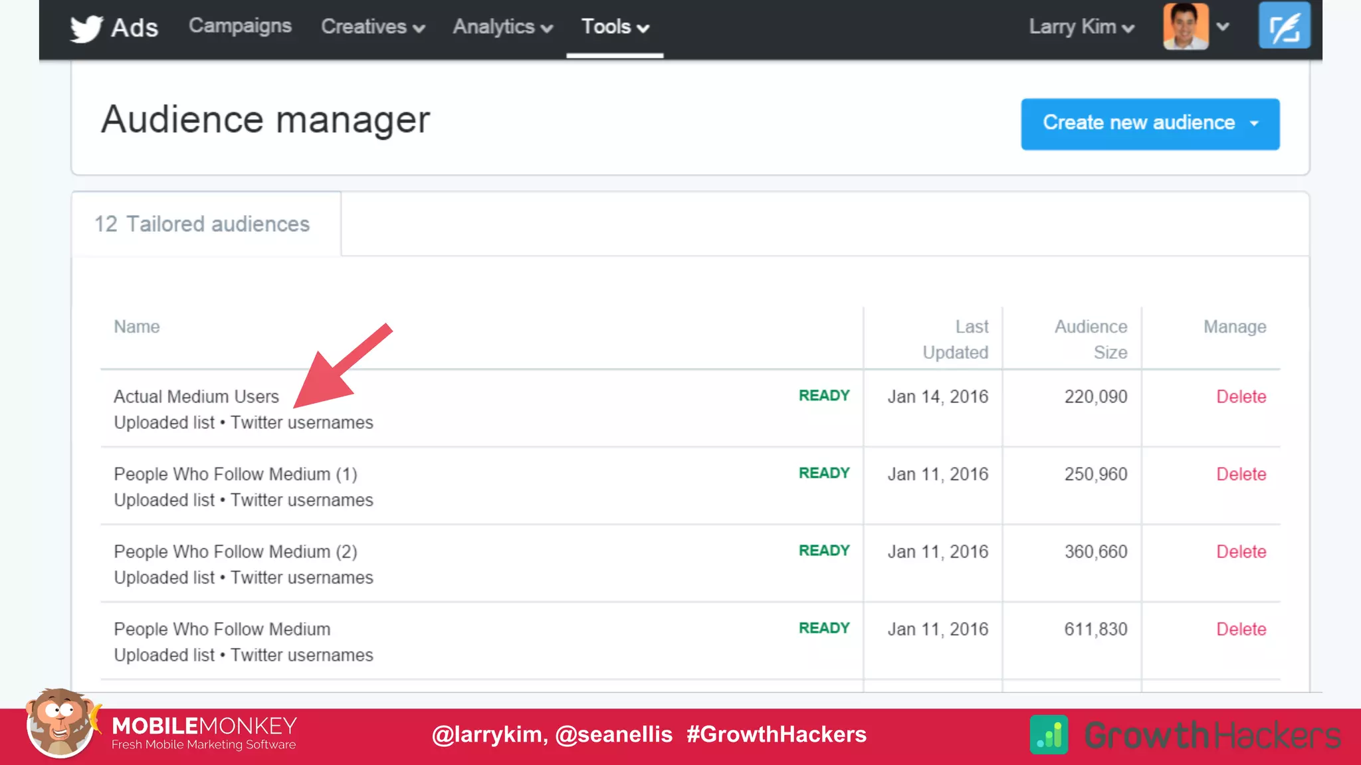The width and height of the screenshot is (1361, 765).
Task: Click the READY status for Actual Medium Users
Action: [x=824, y=396]
